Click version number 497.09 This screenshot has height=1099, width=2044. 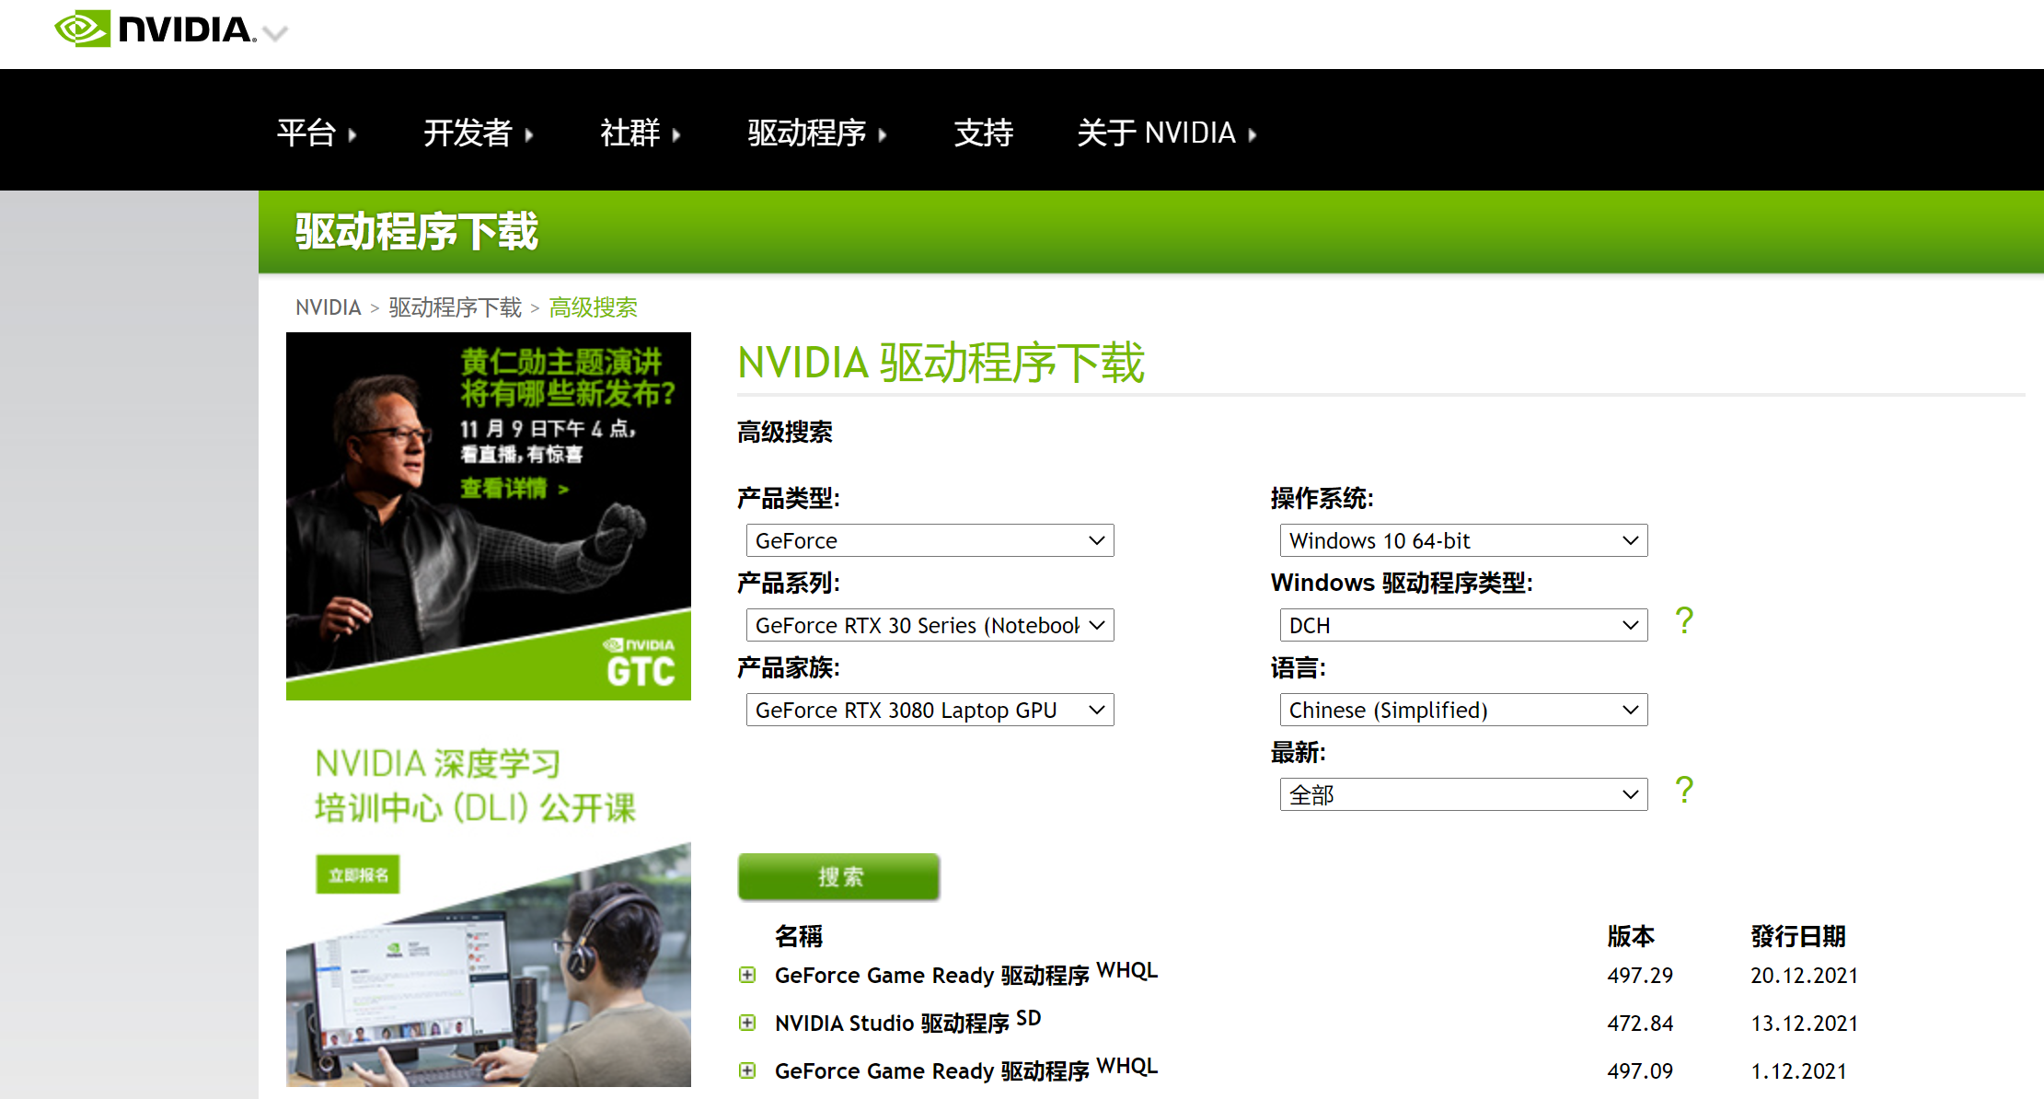tap(1640, 1071)
